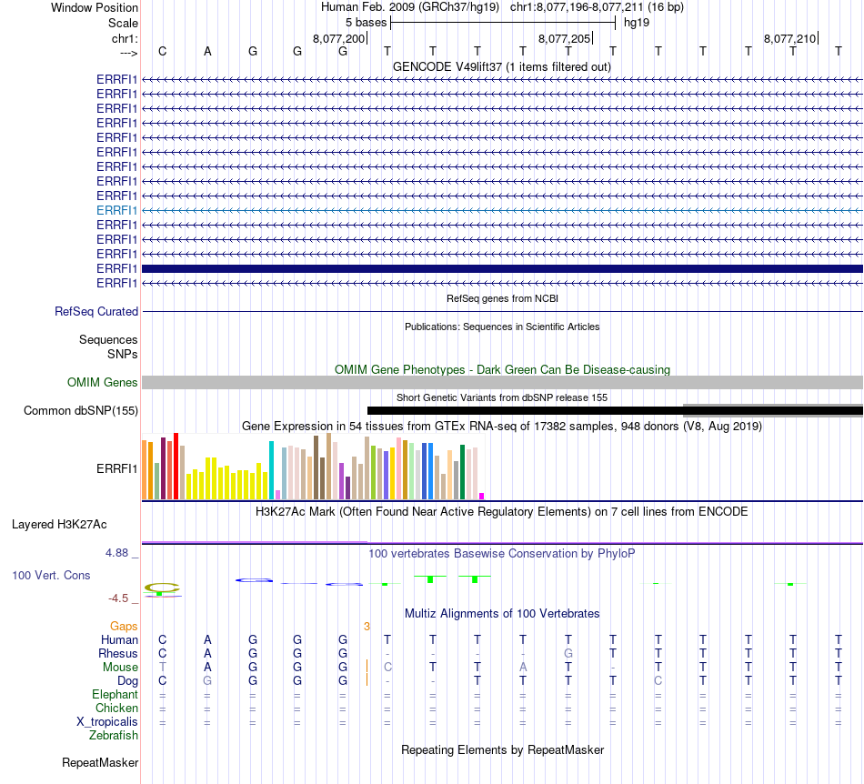Click the Chicken species label
864x784 pixels.
pyautogui.click(x=116, y=708)
